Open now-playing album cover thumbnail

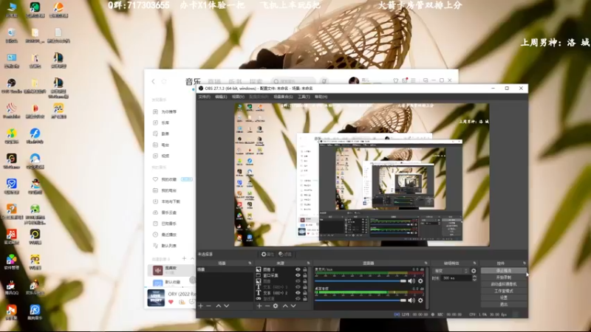(x=156, y=298)
